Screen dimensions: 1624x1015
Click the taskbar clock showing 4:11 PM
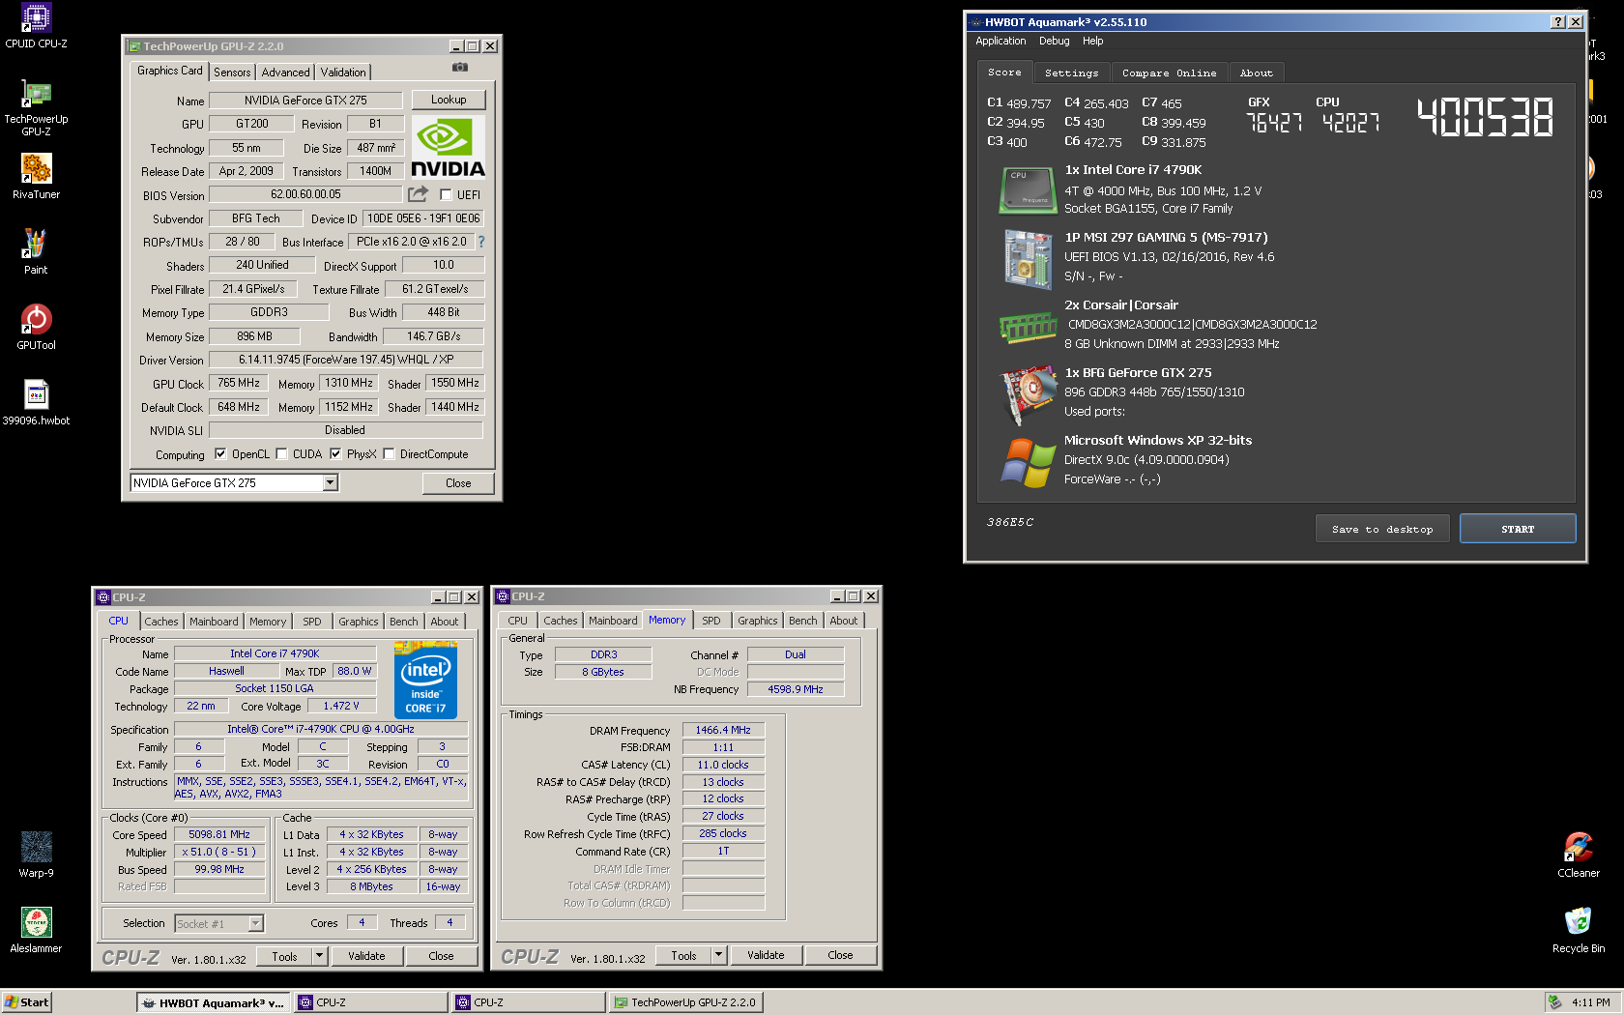(1590, 1002)
